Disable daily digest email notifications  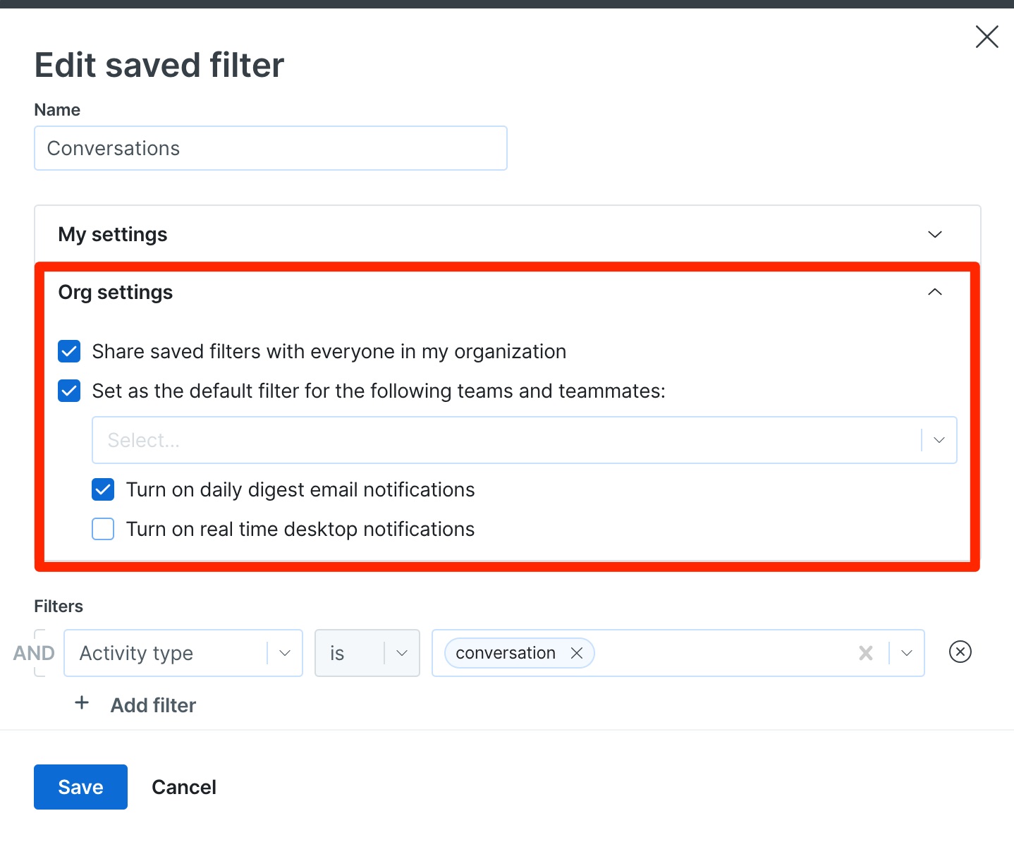click(x=103, y=489)
